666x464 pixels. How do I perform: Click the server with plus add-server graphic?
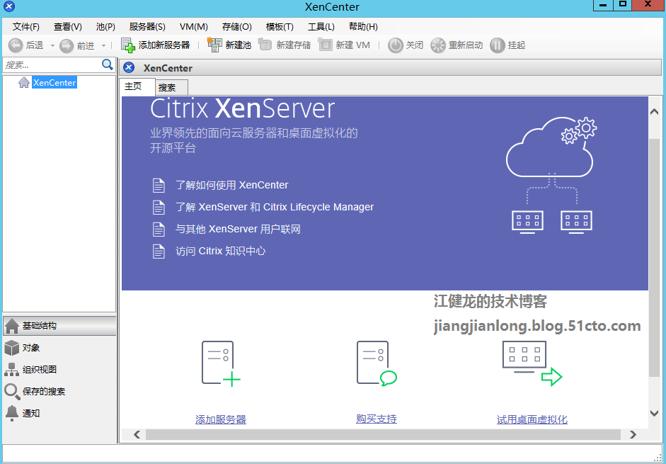pos(220,363)
